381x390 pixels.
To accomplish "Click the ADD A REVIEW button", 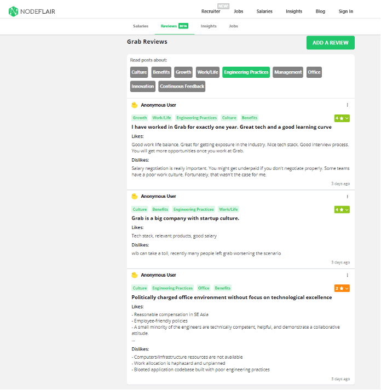I will 330,43.
